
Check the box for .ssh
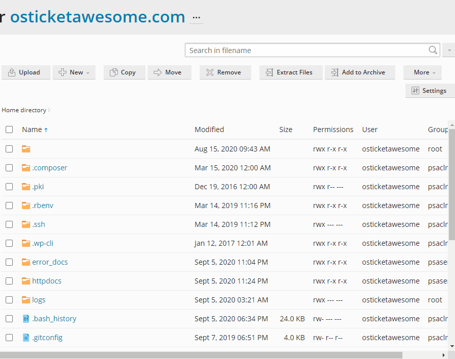pyautogui.click(x=9, y=224)
